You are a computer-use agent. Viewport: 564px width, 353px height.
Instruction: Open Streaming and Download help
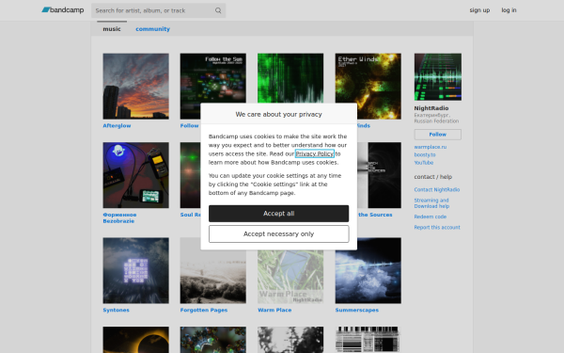(431, 203)
